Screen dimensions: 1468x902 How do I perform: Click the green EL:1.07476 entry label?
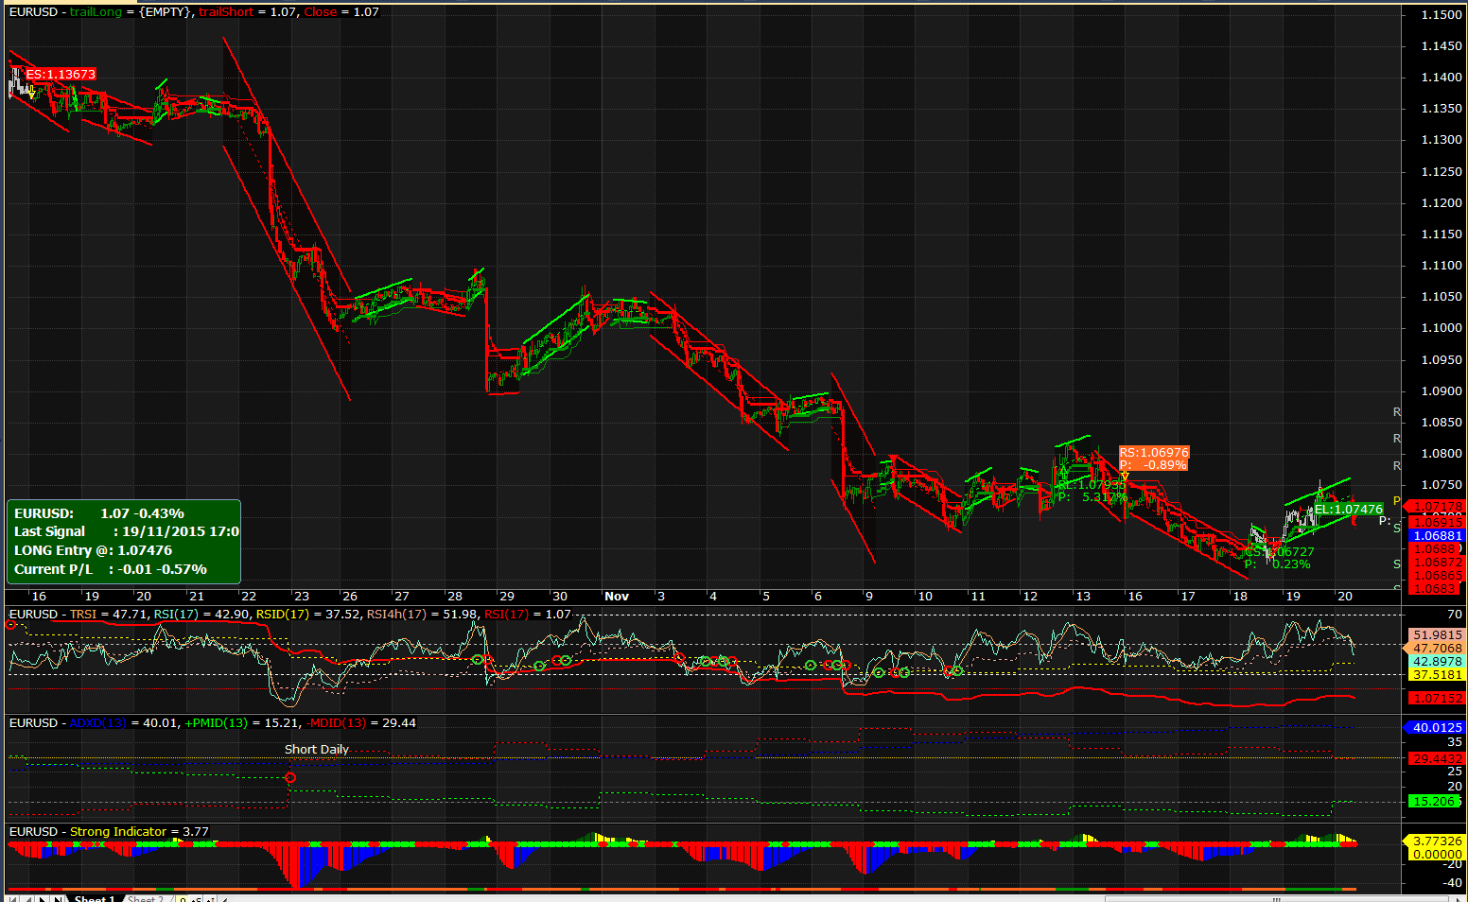[1349, 510]
